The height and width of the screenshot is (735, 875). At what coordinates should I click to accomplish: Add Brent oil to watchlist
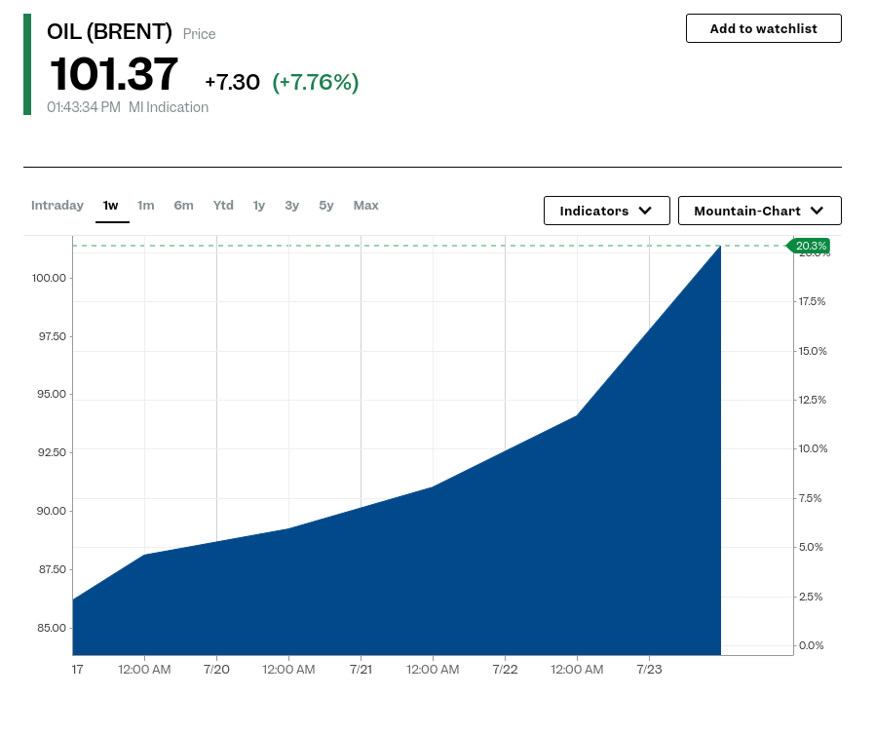(763, 28)
